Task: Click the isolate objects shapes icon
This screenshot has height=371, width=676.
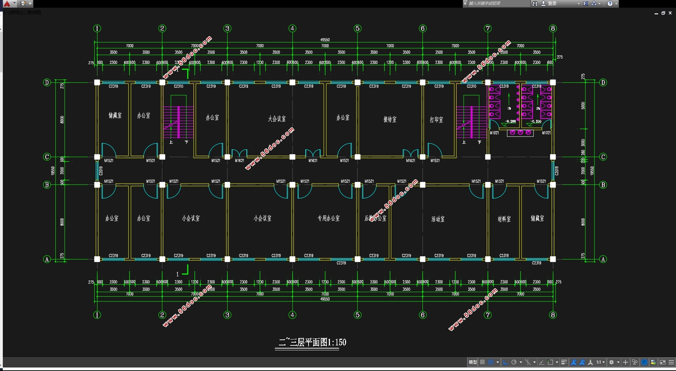Action: (x=635, y=362)
